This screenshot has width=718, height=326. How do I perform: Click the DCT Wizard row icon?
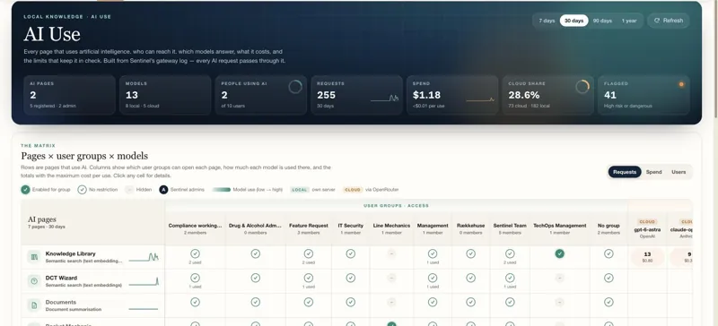point(34,281)
